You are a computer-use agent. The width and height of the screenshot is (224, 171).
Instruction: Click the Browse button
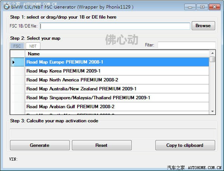[203, 26]
